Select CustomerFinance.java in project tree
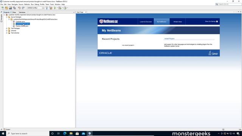 pos(23,24)
